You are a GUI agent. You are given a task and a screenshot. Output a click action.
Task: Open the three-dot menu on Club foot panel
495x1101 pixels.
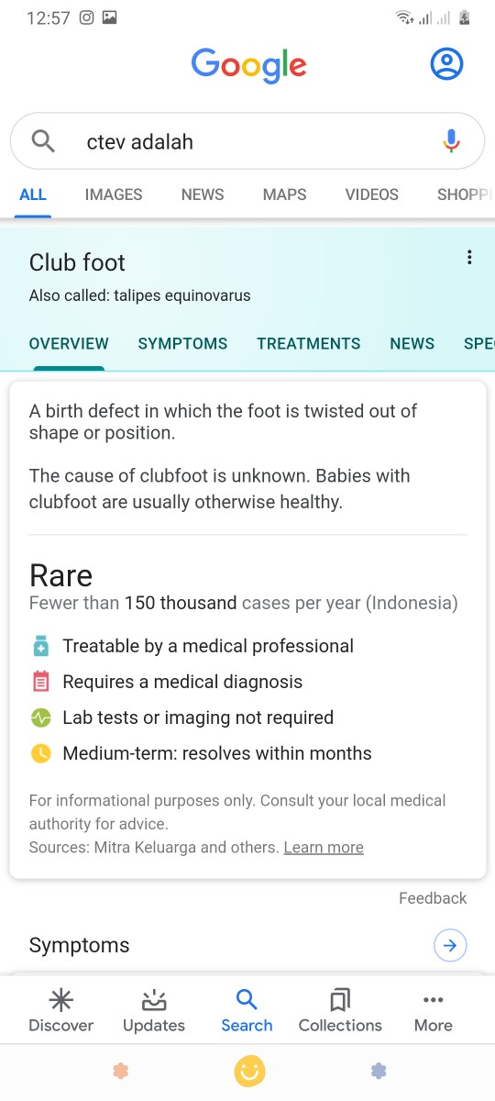coord(469,258)
